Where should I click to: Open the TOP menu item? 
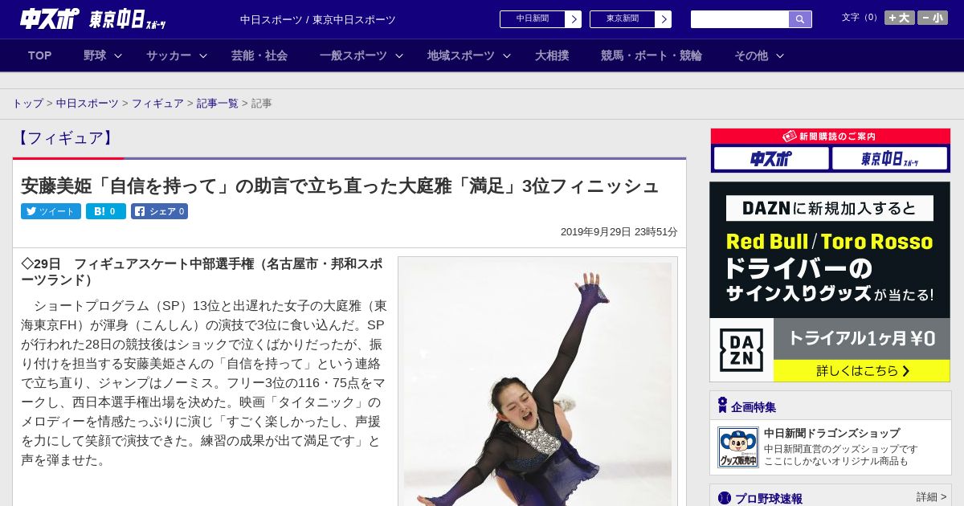coord(39,55)
